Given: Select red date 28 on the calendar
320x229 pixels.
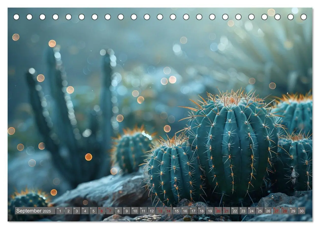Looking at the screenshot, I should pos(285,211).
